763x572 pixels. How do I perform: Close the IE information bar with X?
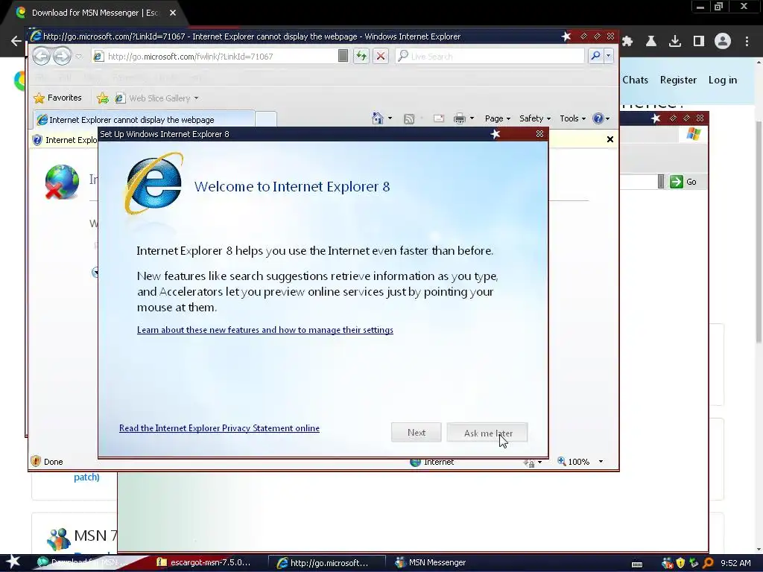click(x=610, y=139)
